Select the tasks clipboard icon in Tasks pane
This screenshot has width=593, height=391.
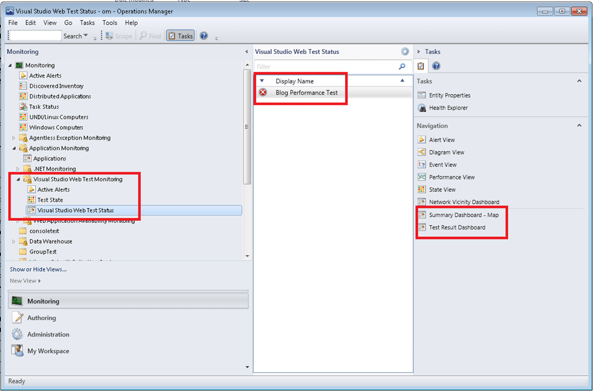click(420, 66)
